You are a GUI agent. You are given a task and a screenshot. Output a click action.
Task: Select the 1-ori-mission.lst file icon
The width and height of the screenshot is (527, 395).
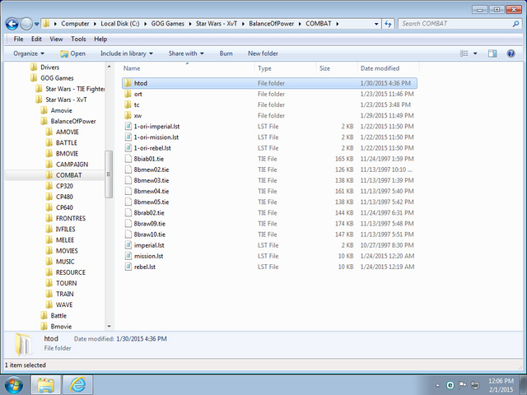click(x=128, y=137)
